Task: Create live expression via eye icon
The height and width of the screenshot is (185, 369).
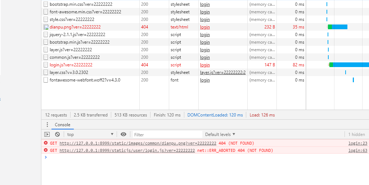Action: click(x=123, y=134)
